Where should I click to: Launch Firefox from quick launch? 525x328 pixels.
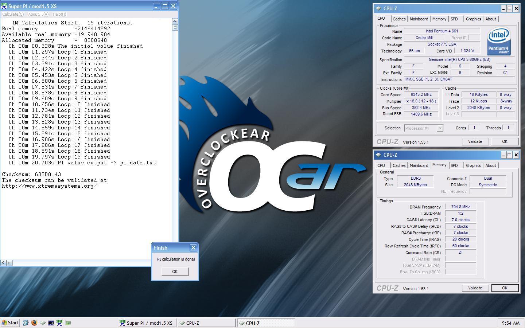34,323
